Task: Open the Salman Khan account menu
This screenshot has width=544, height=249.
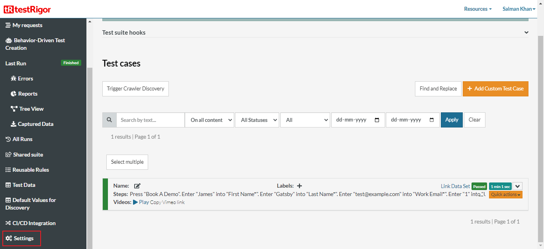Action: pos(519,9)
